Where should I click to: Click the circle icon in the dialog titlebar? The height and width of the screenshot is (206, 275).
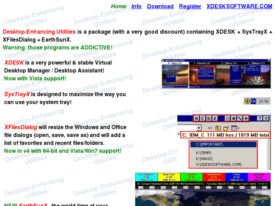[x=227, y=119]
